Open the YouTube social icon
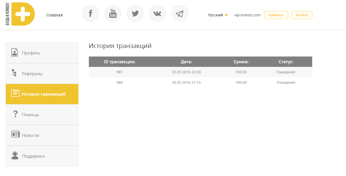 (113, 13)
